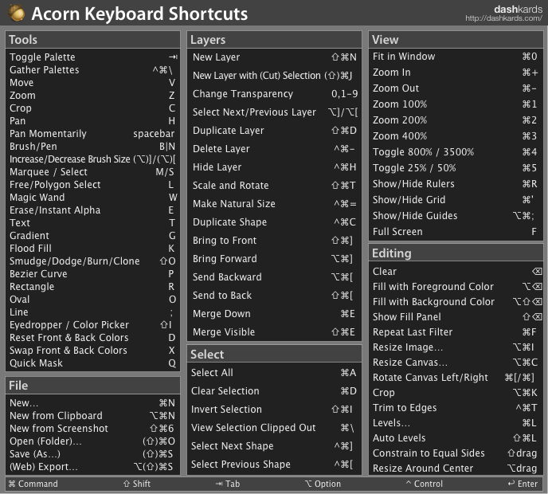Click the Toggle 800% / 3500% row
Screen dimensions: 548x494
[456, 152]
